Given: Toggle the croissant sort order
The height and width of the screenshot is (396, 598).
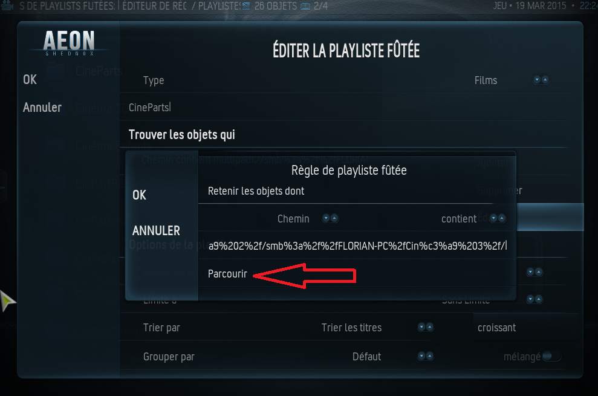Looking at the screenshot, I should (x=496, y=328).
